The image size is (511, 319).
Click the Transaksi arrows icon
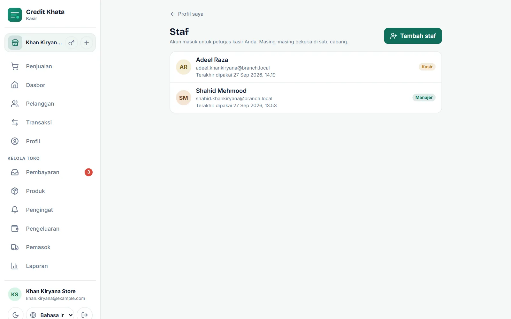(x=15, y=122)
